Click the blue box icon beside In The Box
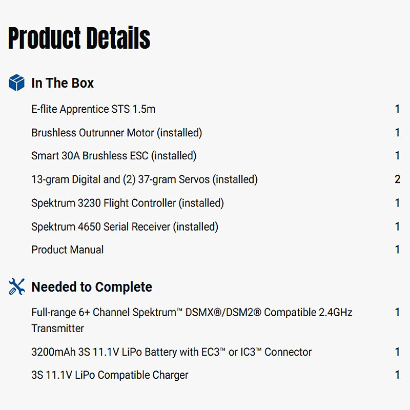410x410 pixels. (16, 83)
